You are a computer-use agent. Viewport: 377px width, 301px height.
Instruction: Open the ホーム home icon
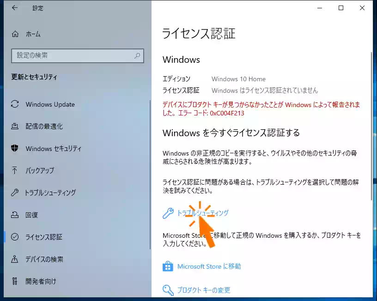15,34
